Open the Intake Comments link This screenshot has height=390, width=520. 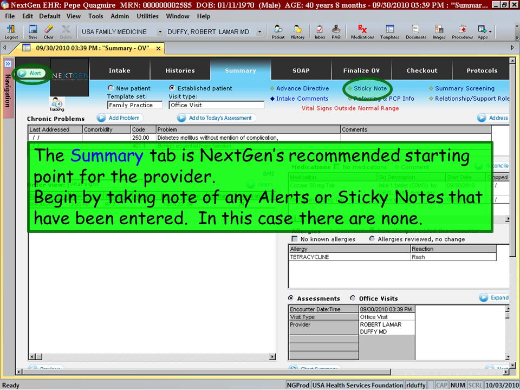pos(302,99)
